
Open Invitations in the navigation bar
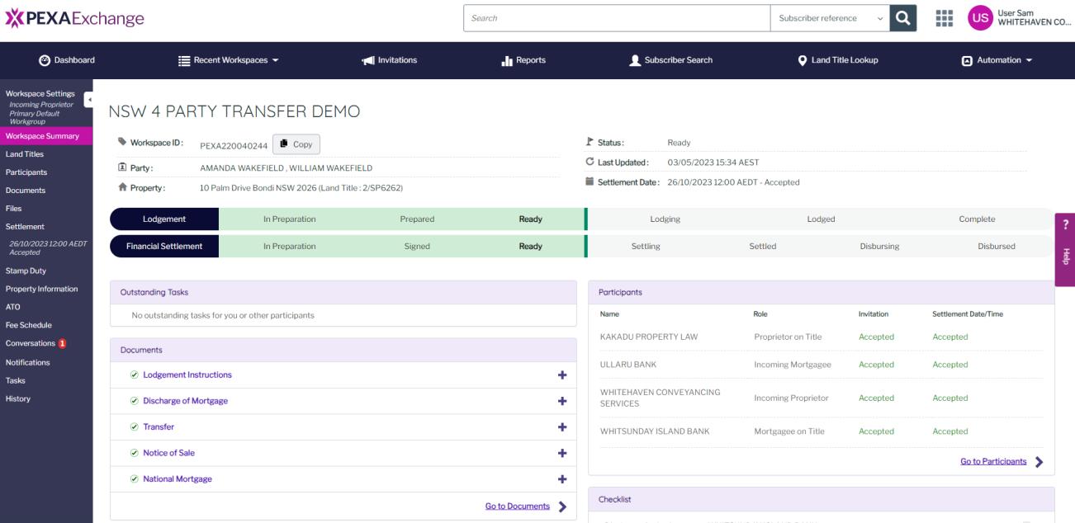click(390, 60)
